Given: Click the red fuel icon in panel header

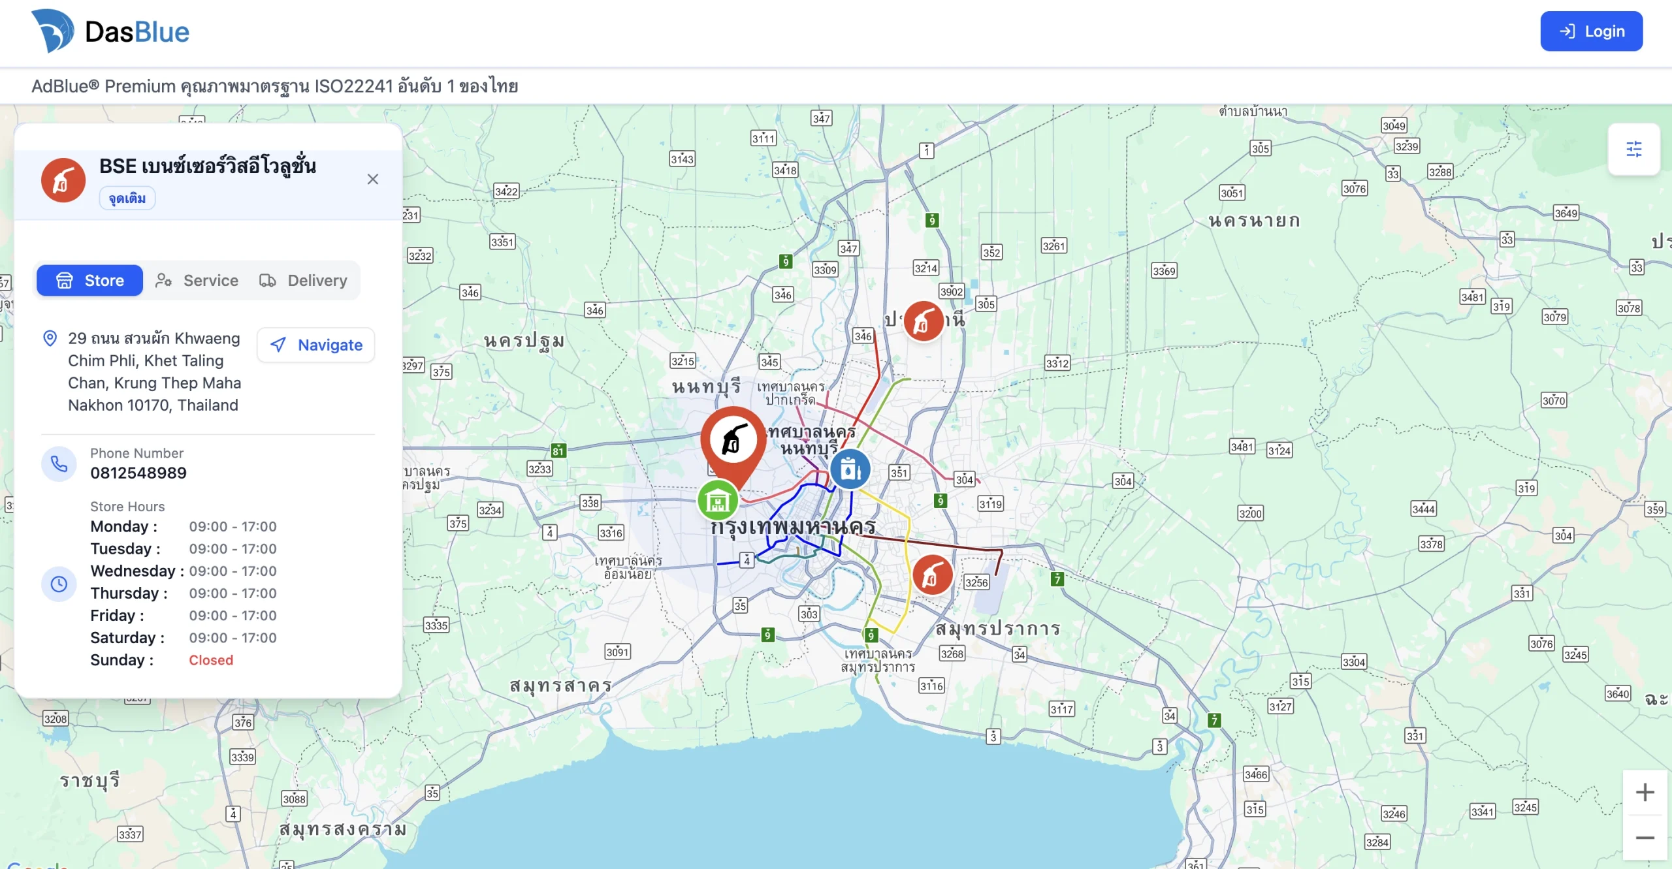Looking at the screenshot, I should pyautogui.click(x=63, y=180).
